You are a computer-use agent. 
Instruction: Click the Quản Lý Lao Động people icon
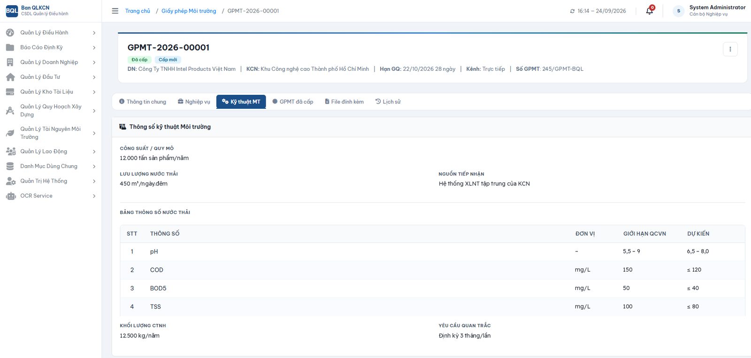point(10,152)
